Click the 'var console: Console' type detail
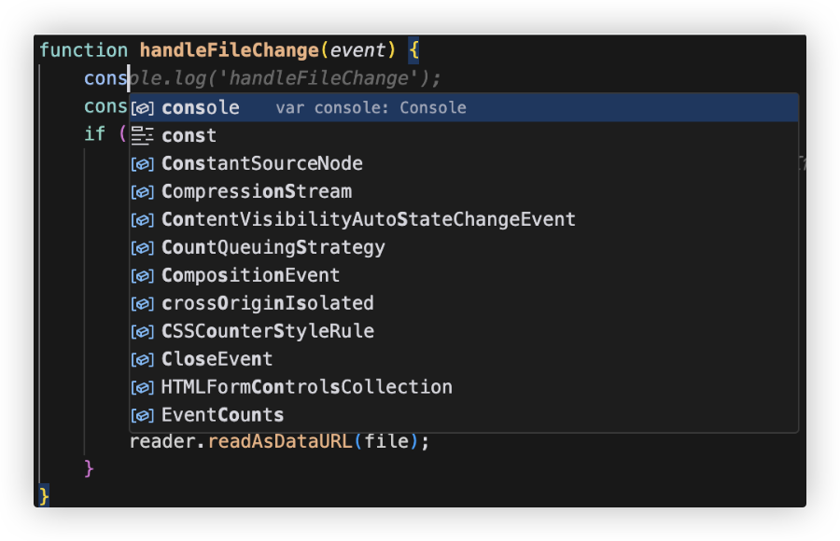The height and width of the screenshot is (541, 840). (x=371, y=108)
